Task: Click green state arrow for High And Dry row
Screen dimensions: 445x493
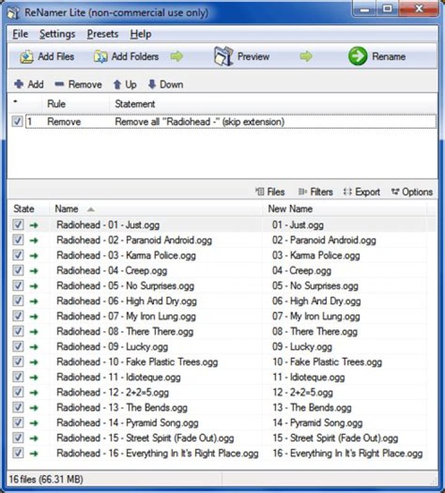Action: pyautogui.click(x=33, y=301)
